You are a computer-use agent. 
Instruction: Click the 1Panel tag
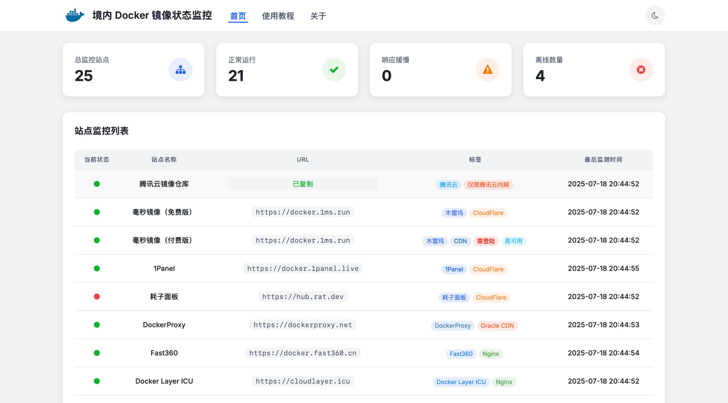coord(454,269)
